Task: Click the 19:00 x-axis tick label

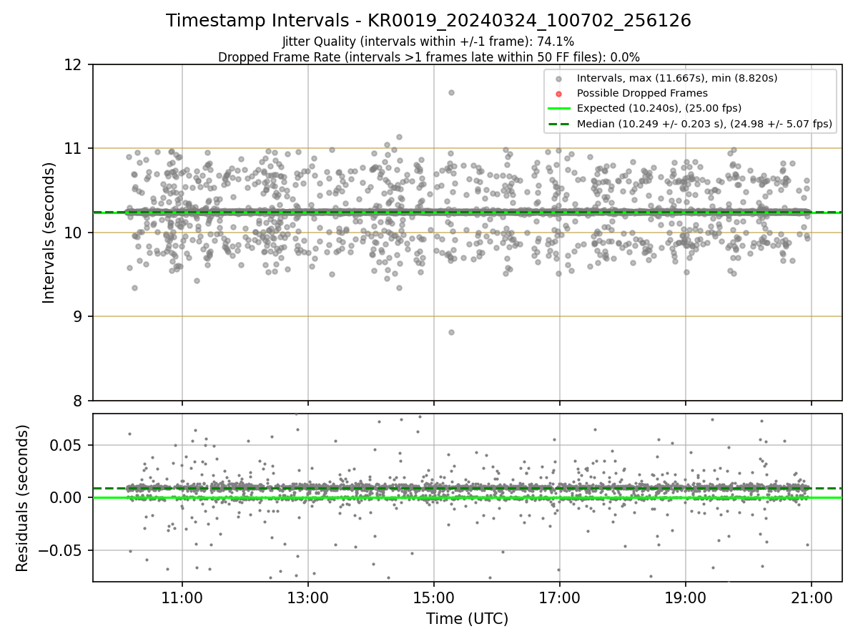Action: pyautogui.click(x=686, y=599)
